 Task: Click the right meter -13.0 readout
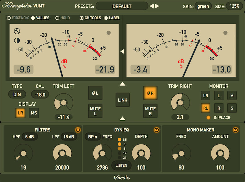pyautogui.click(x=222, y=70)
